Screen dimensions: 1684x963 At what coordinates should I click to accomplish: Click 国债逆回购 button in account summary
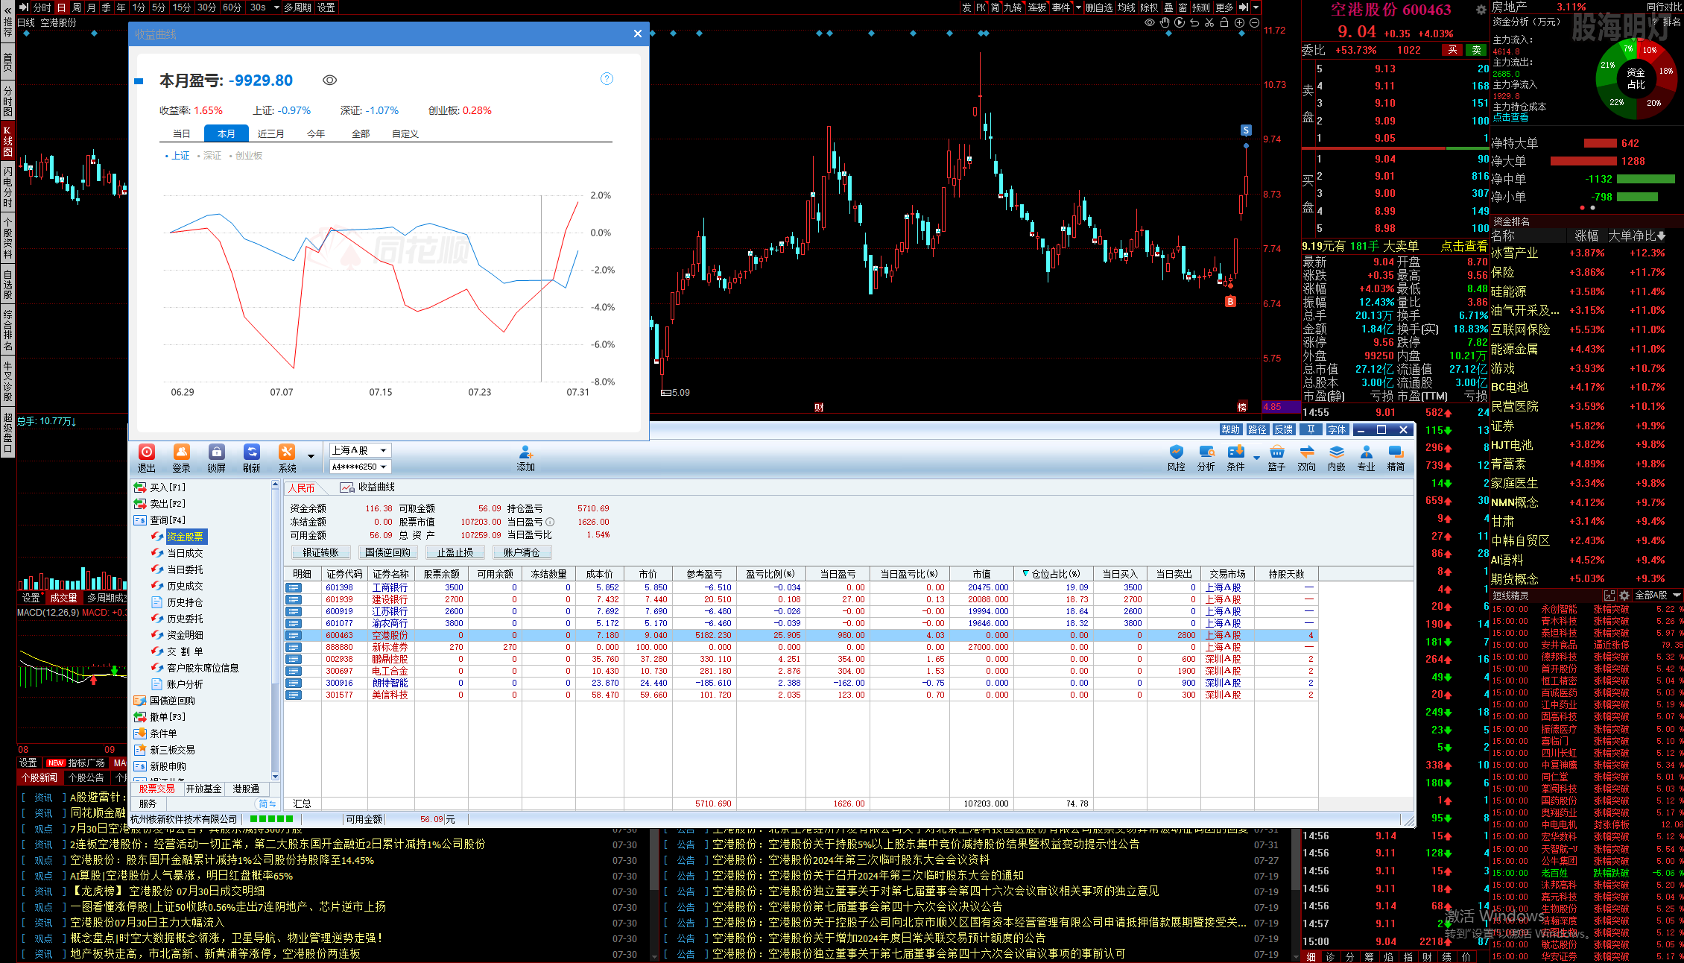click(388, 552)
